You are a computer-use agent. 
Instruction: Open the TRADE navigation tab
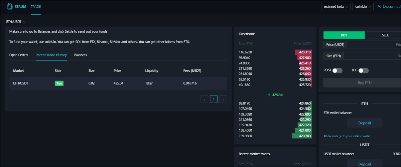click(36, 7)
